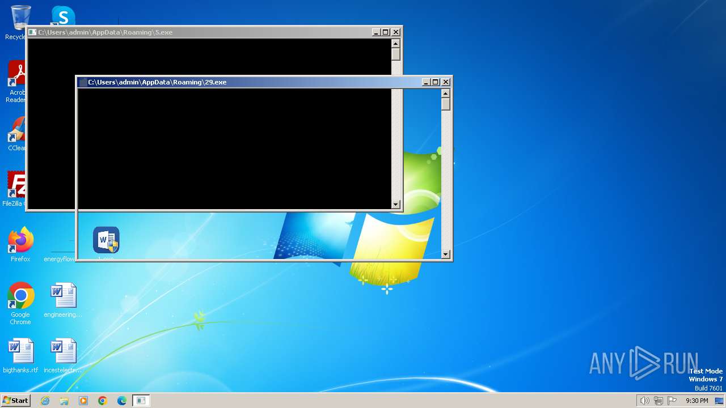Open Internet Explorer from the taskbar
The height and width of the screenshot is (408, 726).
coord(45,401)
